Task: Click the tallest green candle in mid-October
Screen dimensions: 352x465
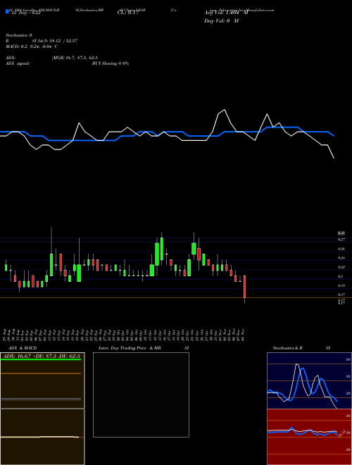Action: pos(157,254)
